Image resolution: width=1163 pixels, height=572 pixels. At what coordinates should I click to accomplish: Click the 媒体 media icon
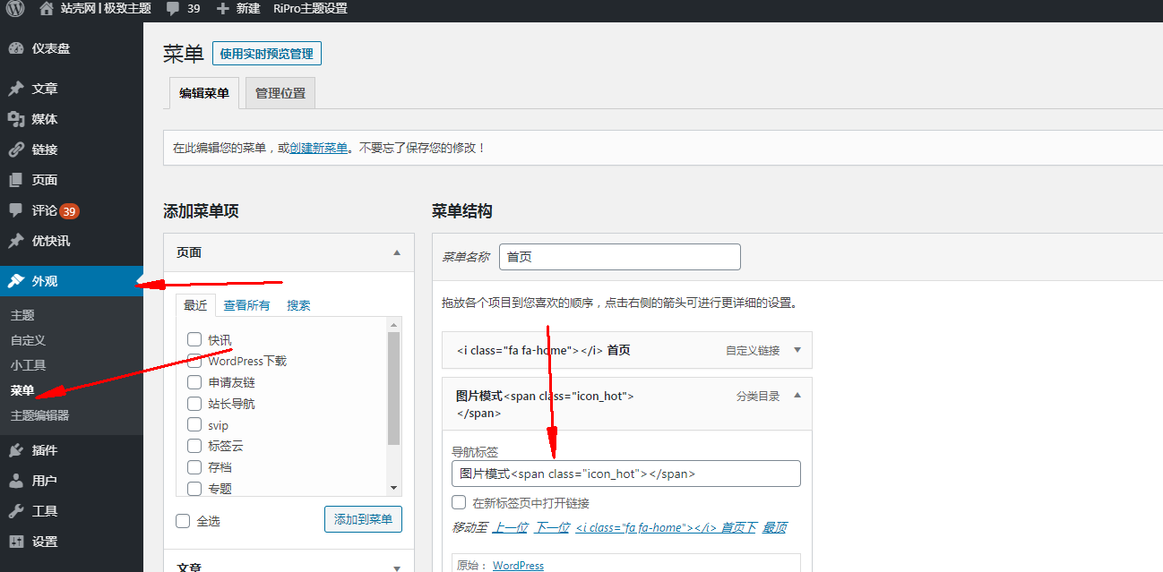pos(16,119)
